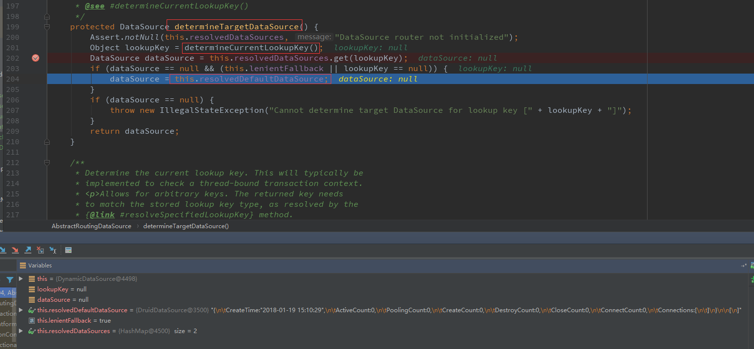Click the 'message:' parameter hint on line 200
This screenshot has width=754, height=349.
pos(313,37)
